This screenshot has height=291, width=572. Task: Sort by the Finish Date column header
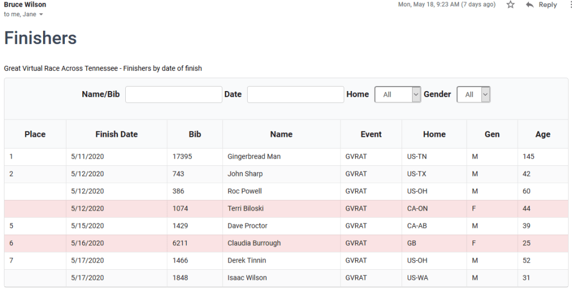tap(116, 134)
